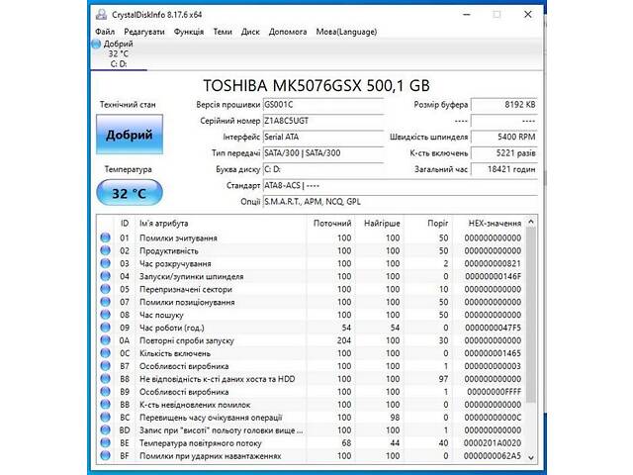Click status icon for attribute 02 Продуктивність
This screenshot has height=475, width=633.
106,250
